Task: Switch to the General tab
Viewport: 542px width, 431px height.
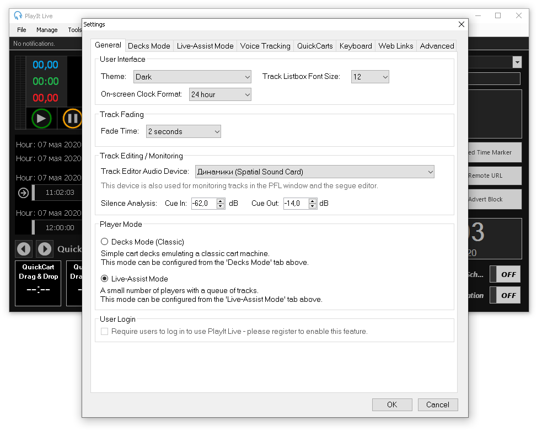Action: pyautogui.click(x=108, y=45)
